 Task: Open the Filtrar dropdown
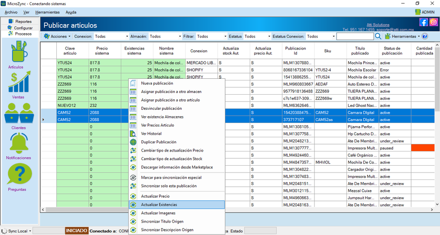click(x=211, y=36)
